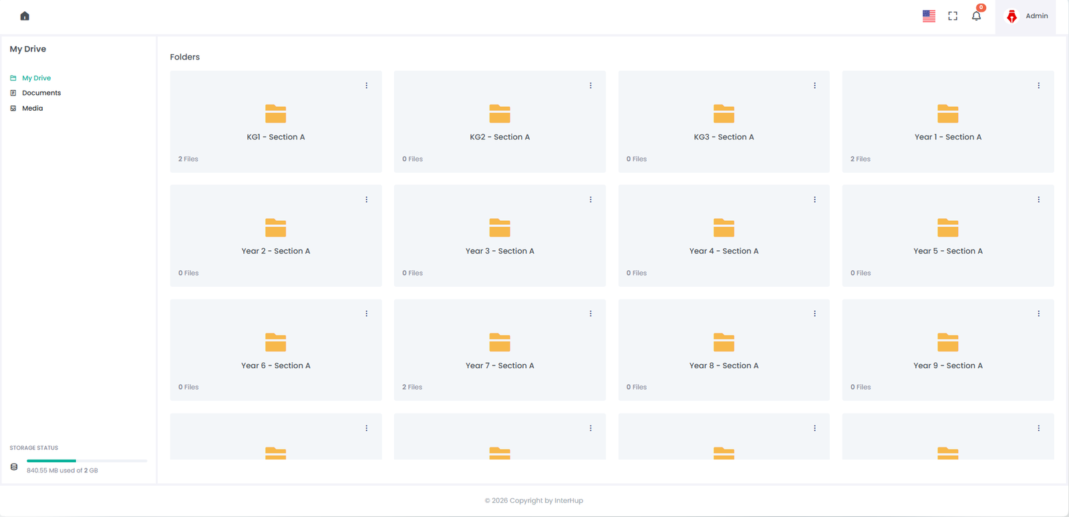Click the Admin avatar icon
This screenshot has height=517, width=1069.
click(1012, 16)
